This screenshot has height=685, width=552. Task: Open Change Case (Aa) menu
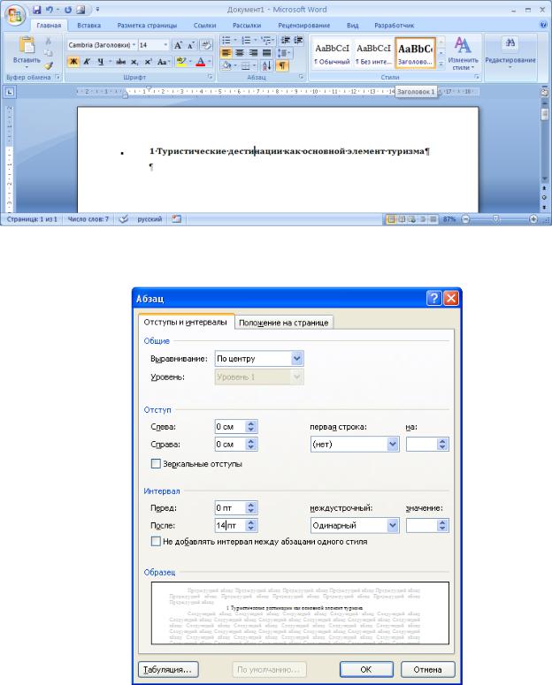coord(162,62)
